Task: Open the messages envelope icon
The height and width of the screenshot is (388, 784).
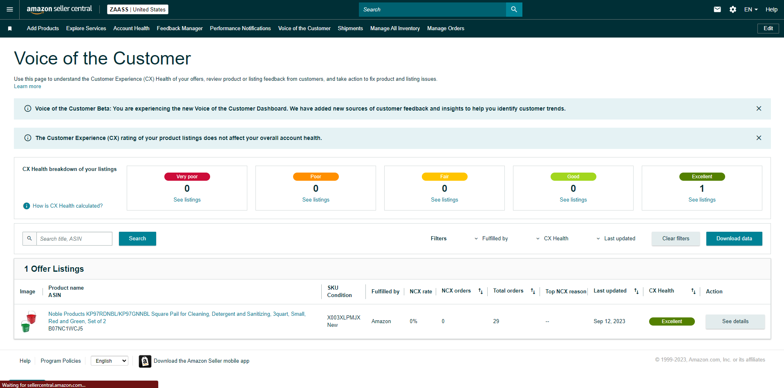Action: click(717, 9)
